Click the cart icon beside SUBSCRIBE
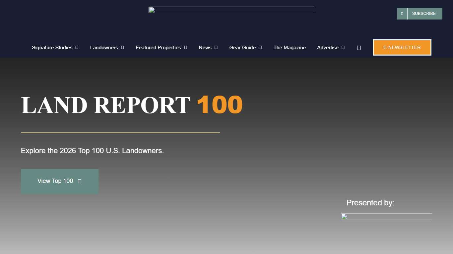Image resolution: width=453 pixels, height=254 pixels. (402, 13)
